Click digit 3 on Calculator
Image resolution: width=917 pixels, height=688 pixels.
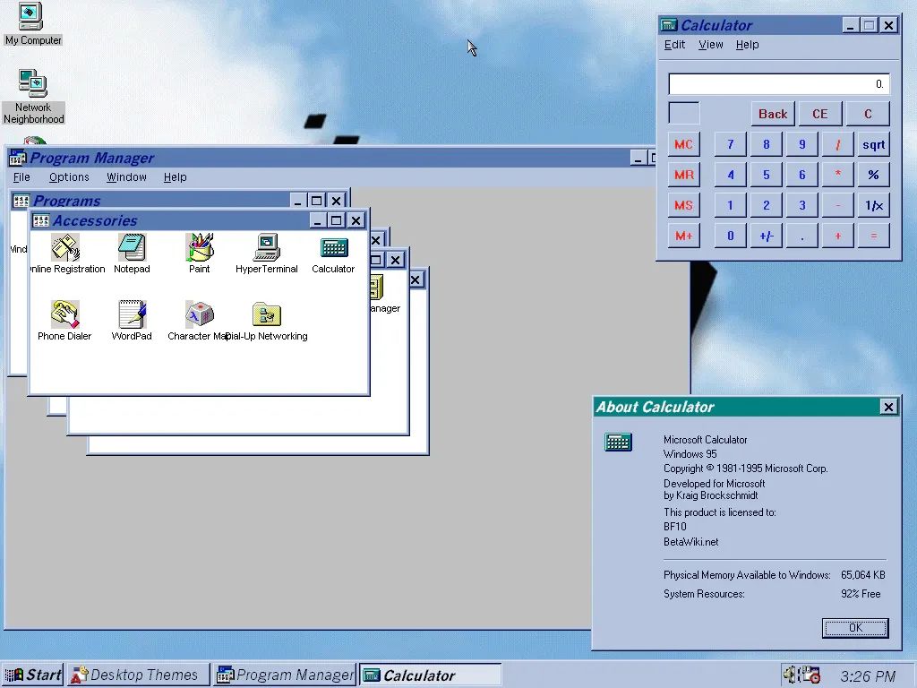(801, 205)
